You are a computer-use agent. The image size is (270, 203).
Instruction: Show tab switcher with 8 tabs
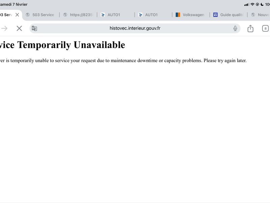pyautogui.click(x=265, y=28)
